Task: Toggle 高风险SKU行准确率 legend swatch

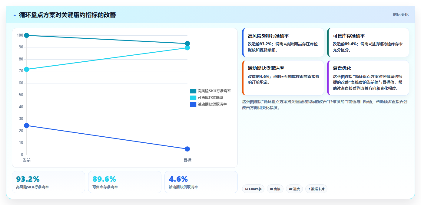Action: coord(193,91)
